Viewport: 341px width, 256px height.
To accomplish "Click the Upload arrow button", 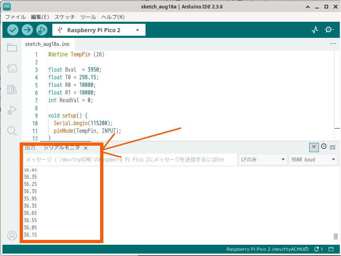I will click(x=27, y=30).
